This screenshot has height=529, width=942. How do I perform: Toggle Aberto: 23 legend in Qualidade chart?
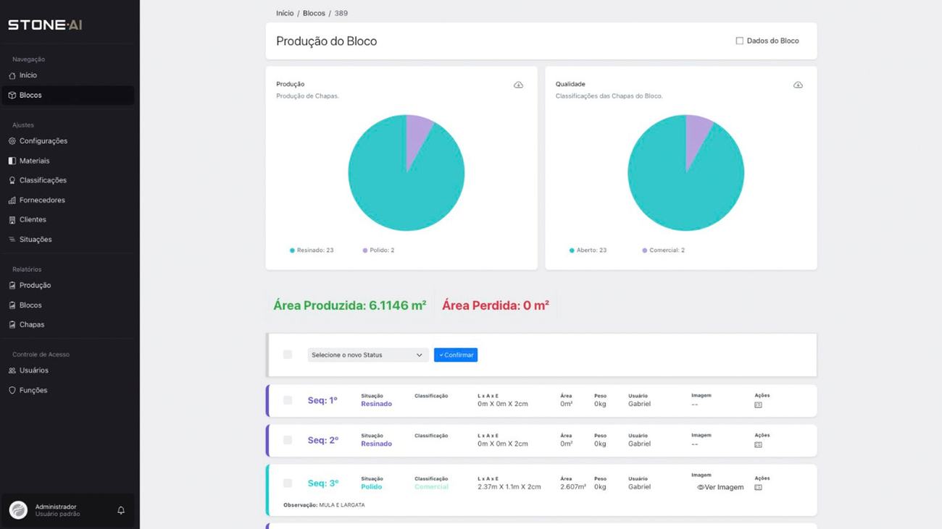tap(588, 250)
